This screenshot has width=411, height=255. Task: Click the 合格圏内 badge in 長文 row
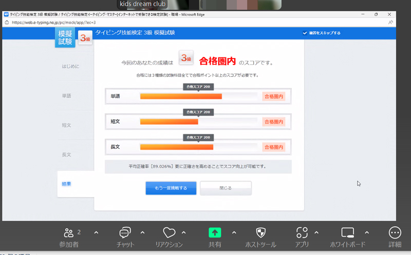click(x=274, y=147)
